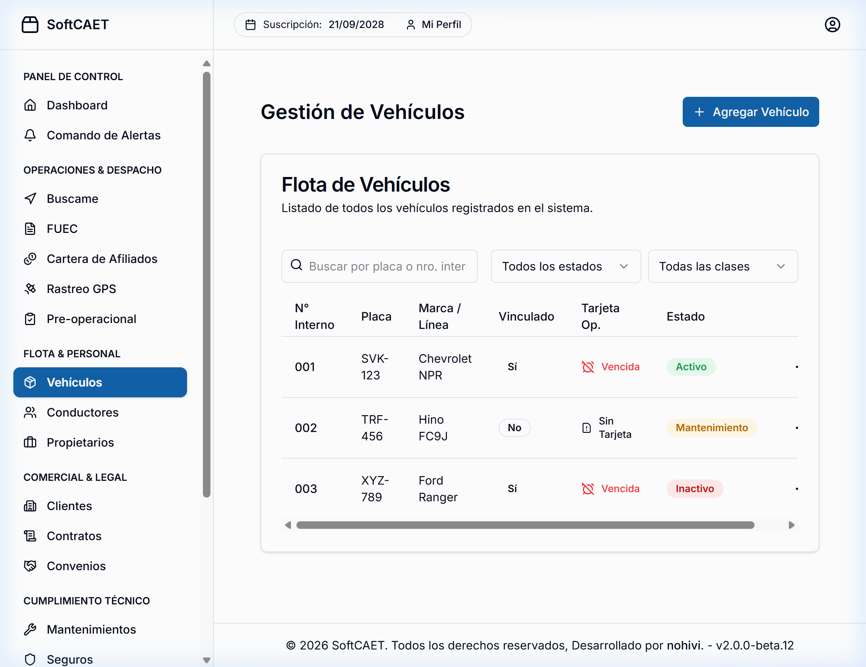Click expired alarm icon for vehicle 001
Screen dimensions: 866x667
[x=588, y=367]
